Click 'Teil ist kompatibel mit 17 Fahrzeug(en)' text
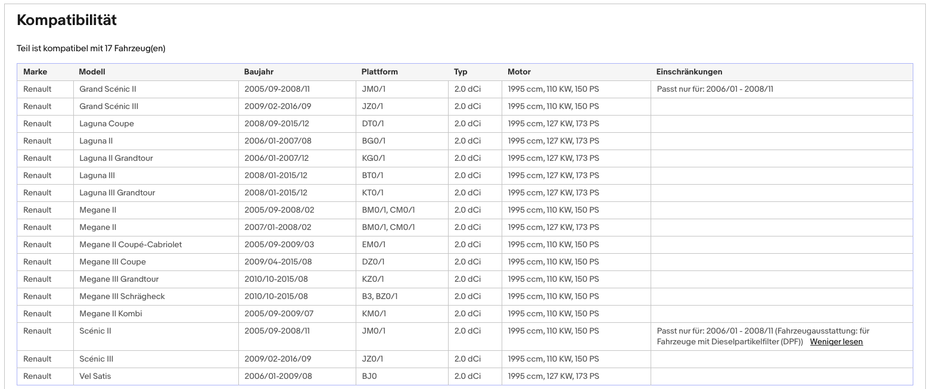Screen dimensions: 930x389 coord(91,48)
